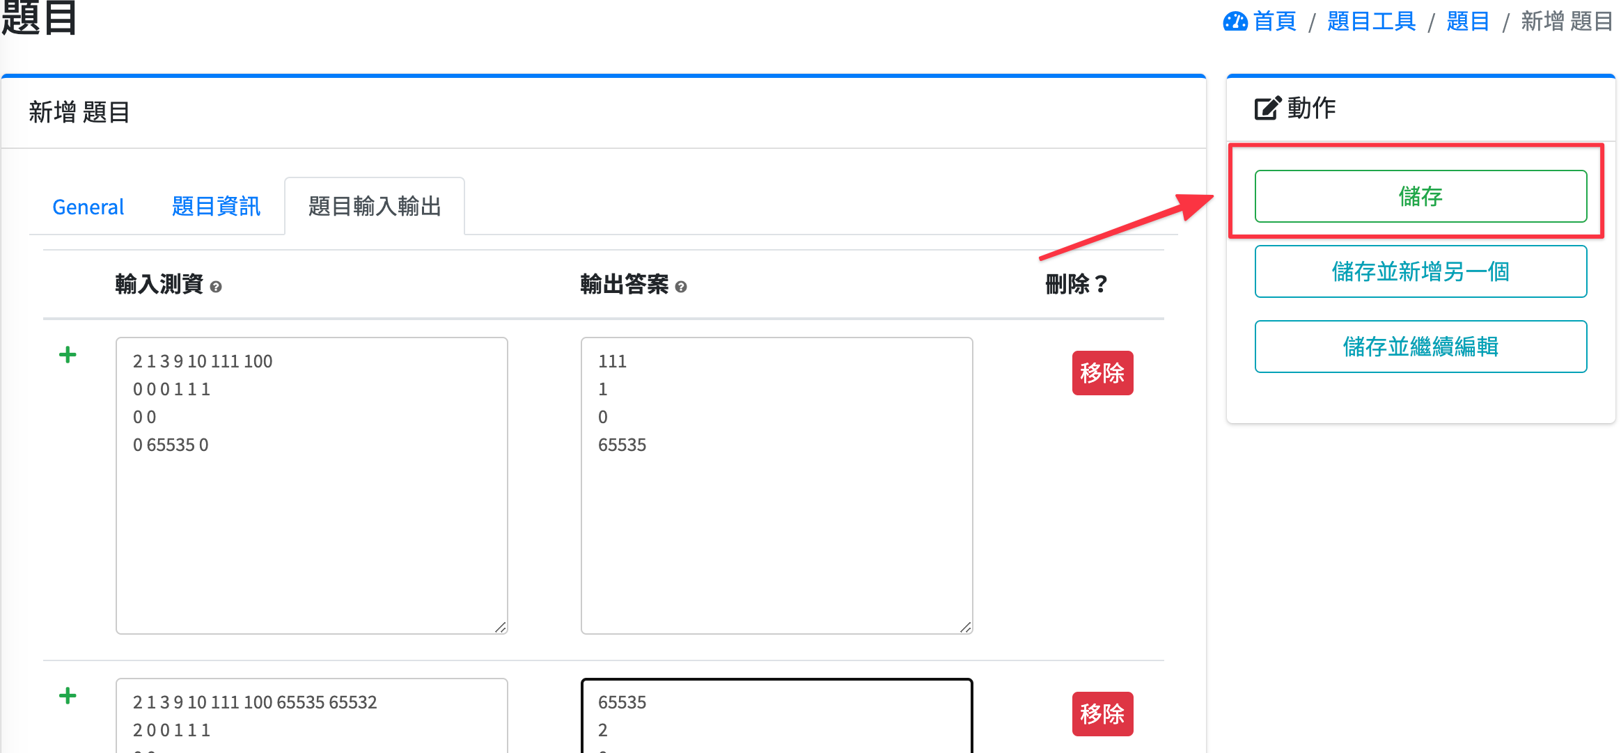Click the green plus icon on the second row

coord(68,696)
